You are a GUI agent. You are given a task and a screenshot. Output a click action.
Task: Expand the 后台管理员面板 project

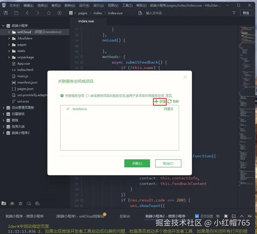tap(3, 108)
